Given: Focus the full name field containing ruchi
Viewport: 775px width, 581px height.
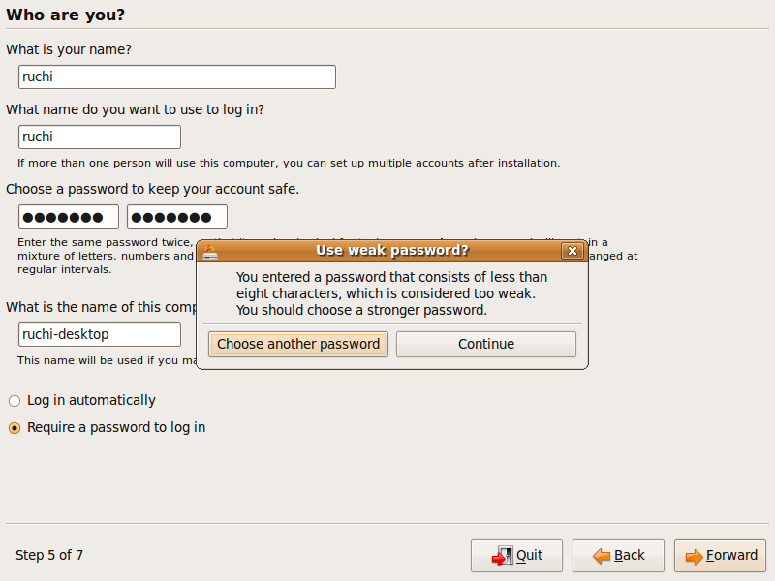Looking at the screenshot, I should [177, 77].
